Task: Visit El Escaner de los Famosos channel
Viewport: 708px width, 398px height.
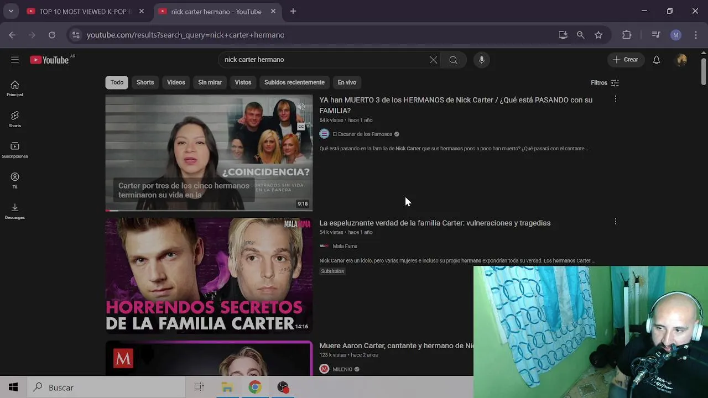Action: point(362,134)
